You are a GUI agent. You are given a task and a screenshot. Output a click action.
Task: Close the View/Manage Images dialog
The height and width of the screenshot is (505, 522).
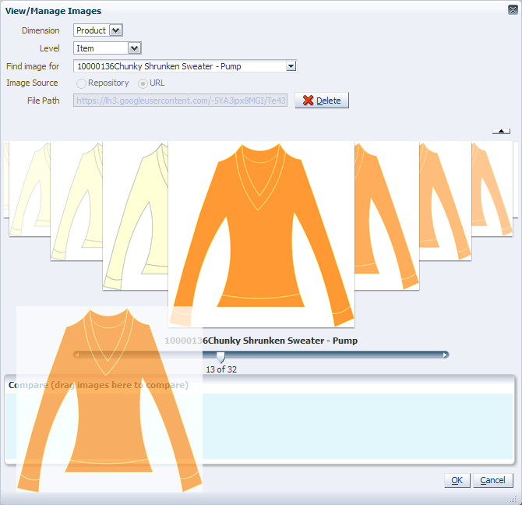tap(513, 9)
